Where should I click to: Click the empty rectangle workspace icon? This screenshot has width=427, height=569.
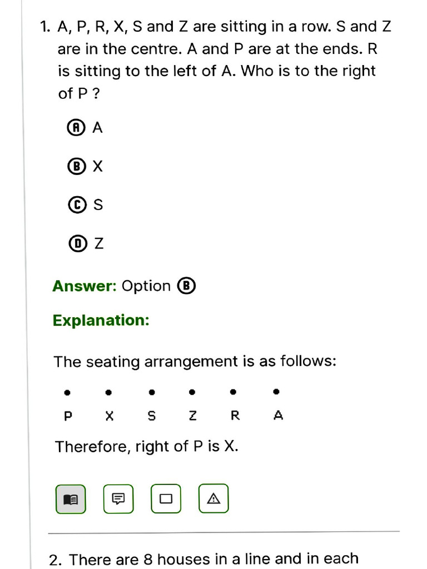pos(166,499)
